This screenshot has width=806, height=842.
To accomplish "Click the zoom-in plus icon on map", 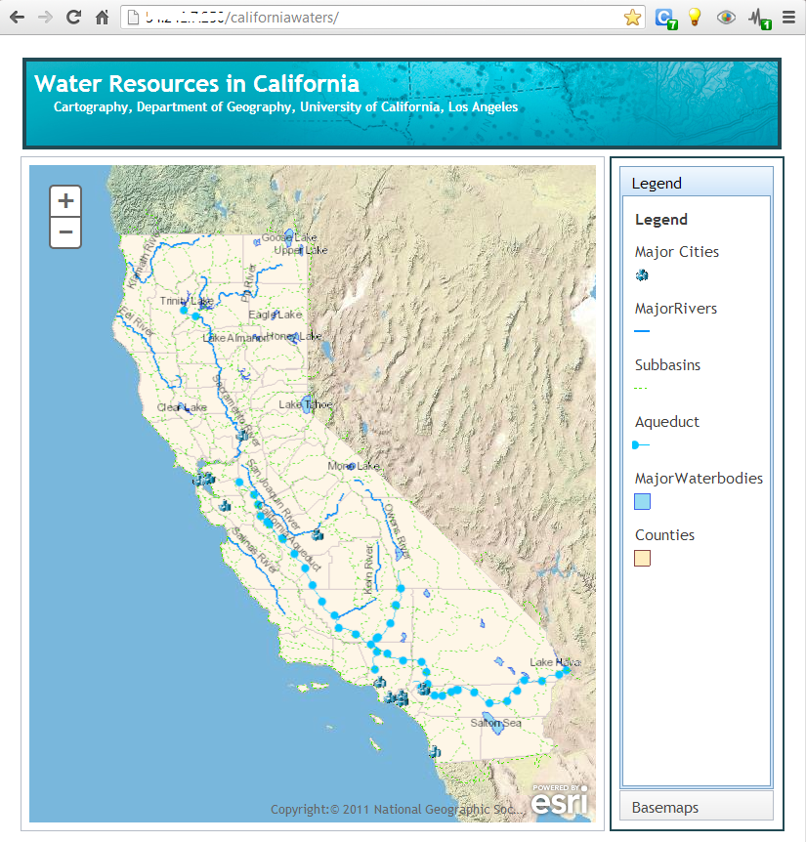I will (x=64, y=200).
